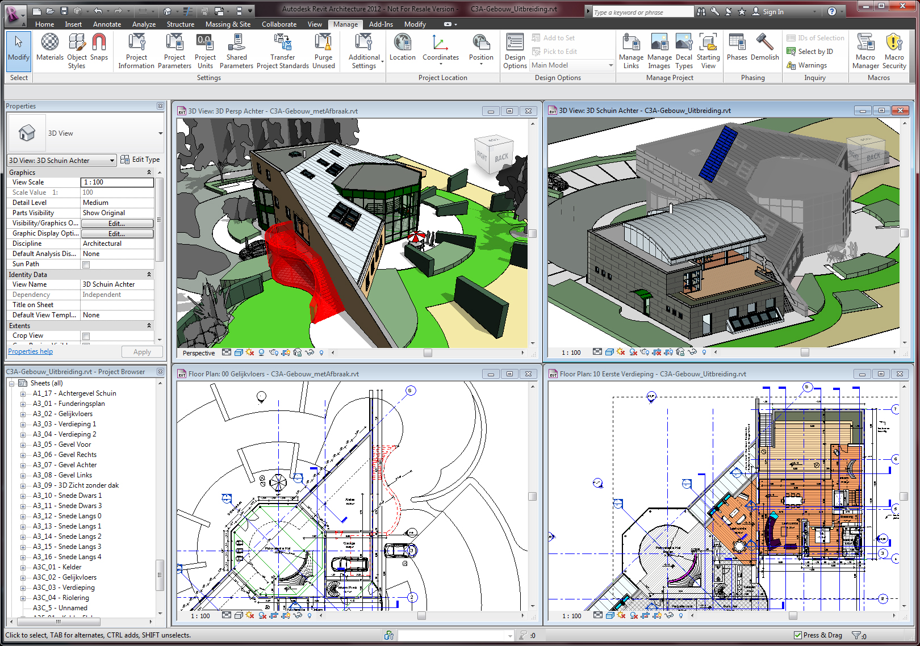Viewport: 920px width, 646px height.
Task: Click the Edit Type button
Action: click(x=140, y=160)
